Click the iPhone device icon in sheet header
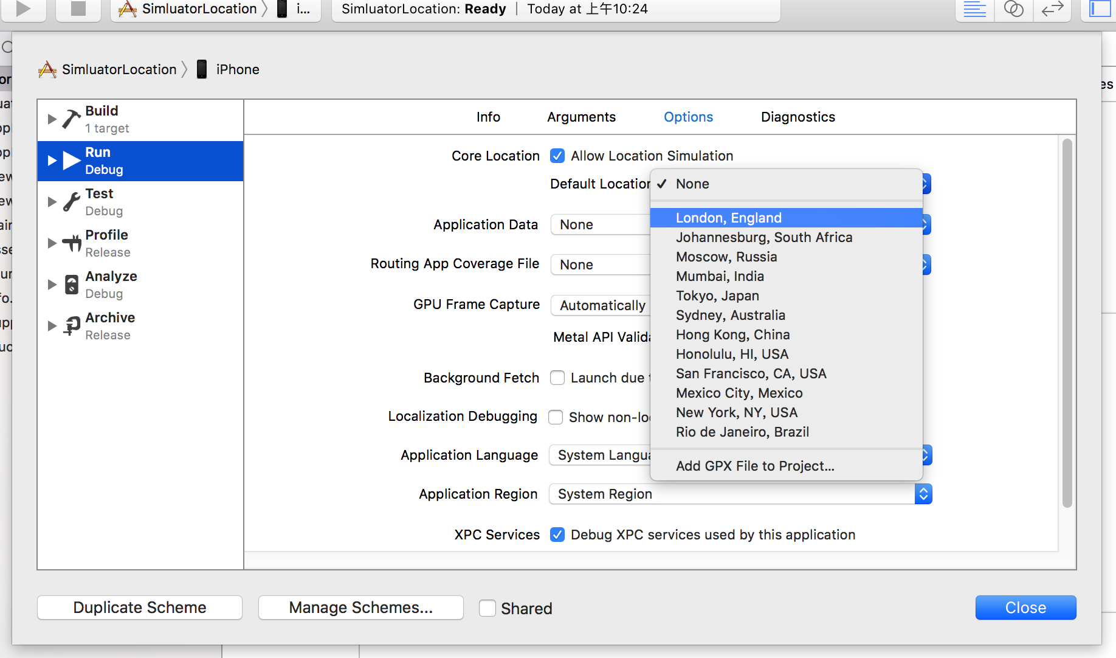 click(x=202, y=69)
